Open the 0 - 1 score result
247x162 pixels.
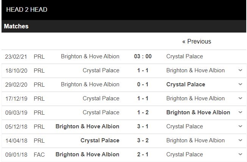143,84
